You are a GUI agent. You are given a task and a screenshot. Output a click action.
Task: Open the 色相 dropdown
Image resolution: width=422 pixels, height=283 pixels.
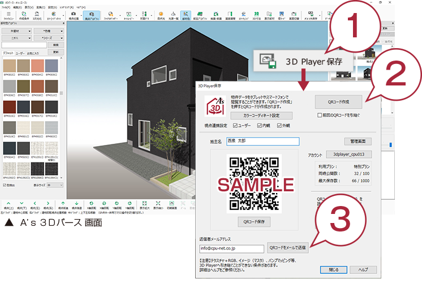[x=49, y=31]
